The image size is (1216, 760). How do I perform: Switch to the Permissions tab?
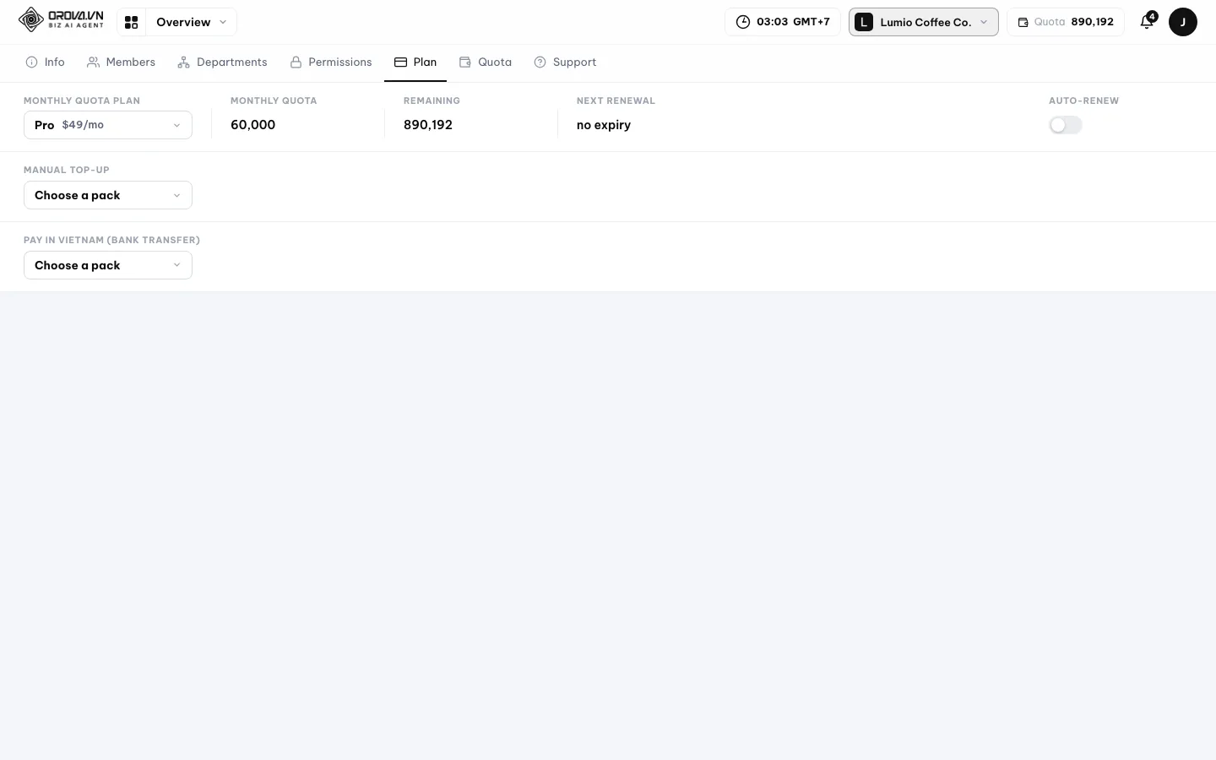pyautogui.click(x=331, y=62)
